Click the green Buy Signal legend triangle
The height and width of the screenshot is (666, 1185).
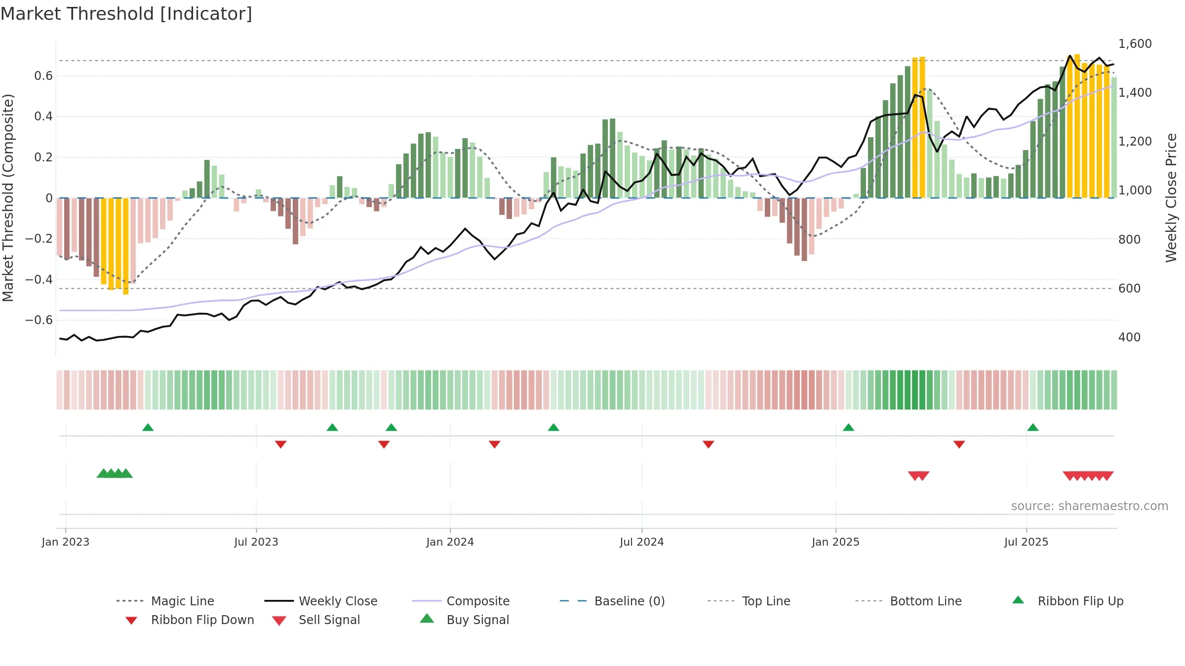(427, 618)
